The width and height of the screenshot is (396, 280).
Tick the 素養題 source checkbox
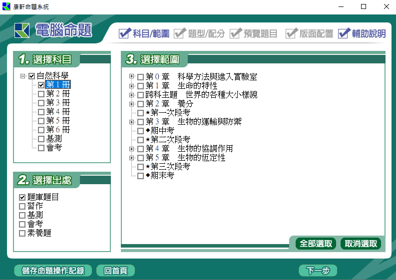(x=22, y=233)
